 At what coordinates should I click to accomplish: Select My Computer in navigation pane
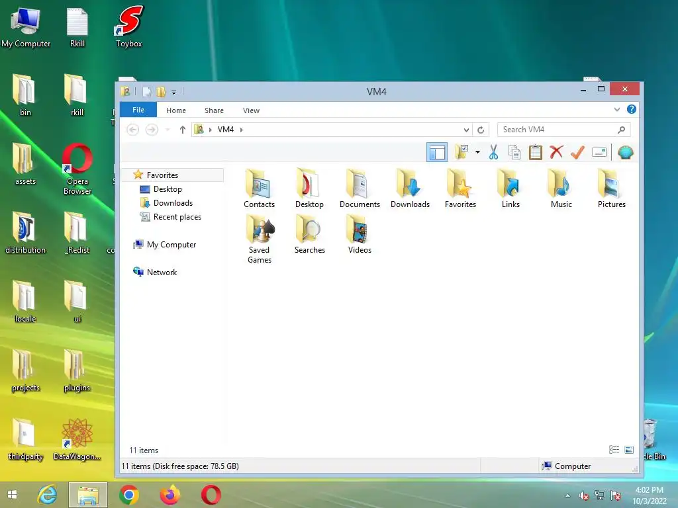(171, 245)
